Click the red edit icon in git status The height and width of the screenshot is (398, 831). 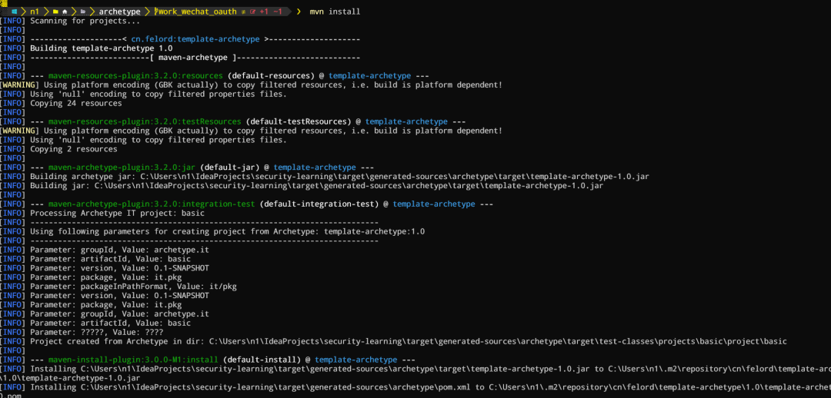(253, 12)
